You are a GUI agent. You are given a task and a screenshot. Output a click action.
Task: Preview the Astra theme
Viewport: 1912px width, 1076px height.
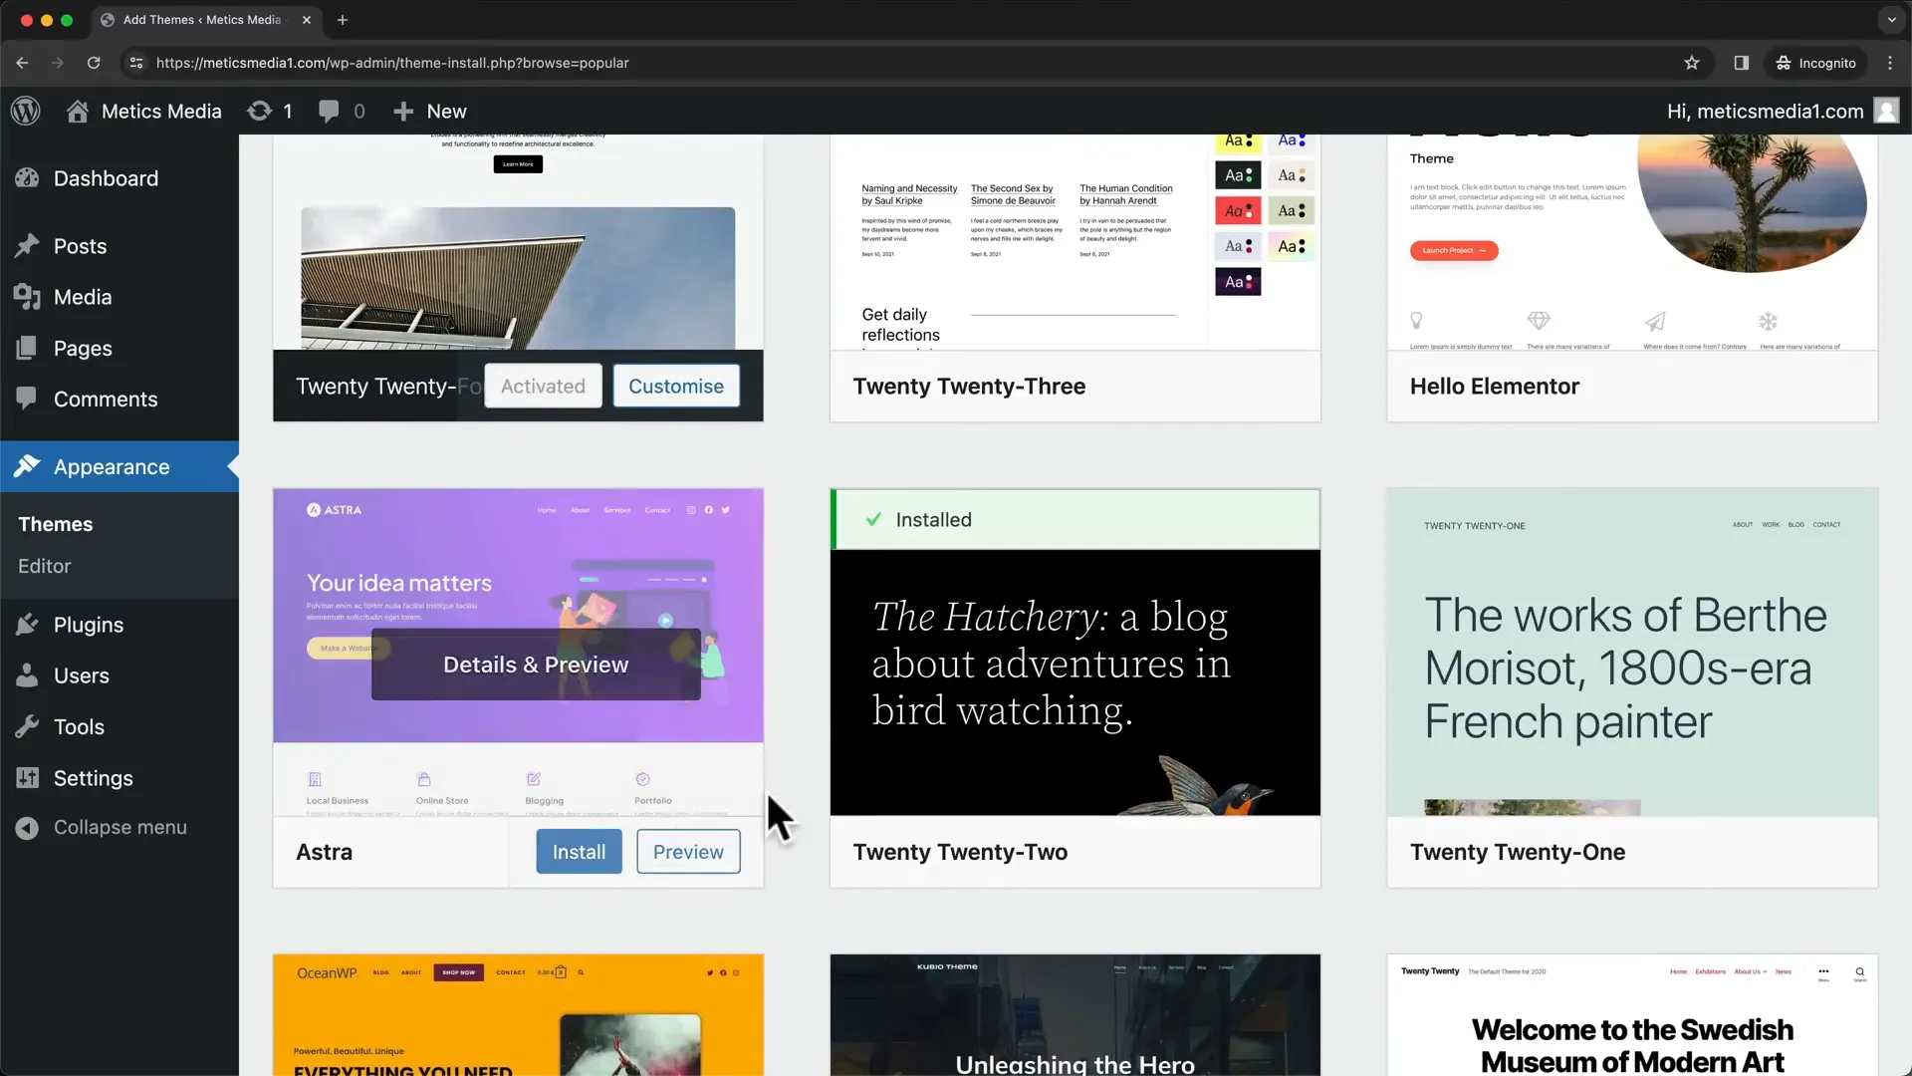click(688, 852)
